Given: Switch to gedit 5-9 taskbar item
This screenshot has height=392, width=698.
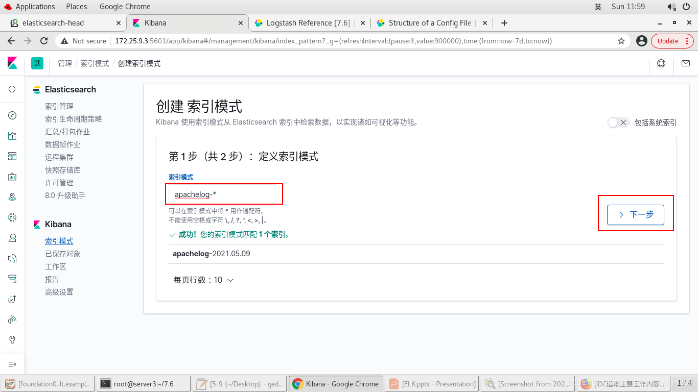Looking at the screenshot, I should click(240, 384).
